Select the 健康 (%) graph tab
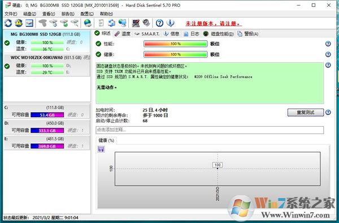 coord(106,140)
